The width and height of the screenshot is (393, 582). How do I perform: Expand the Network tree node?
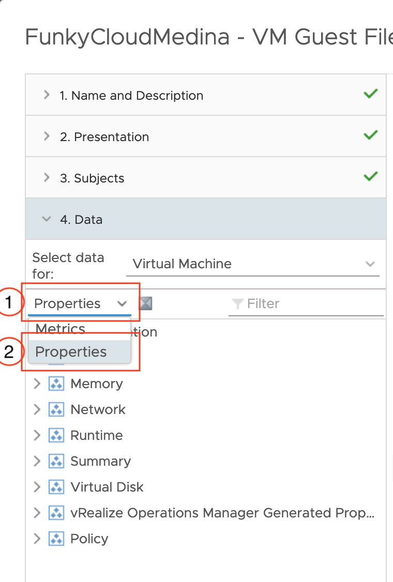coord(37,409)
